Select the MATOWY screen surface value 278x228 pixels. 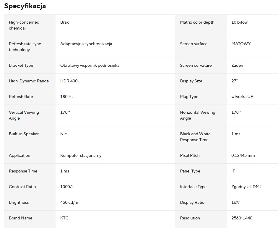(x=241, y=44)
